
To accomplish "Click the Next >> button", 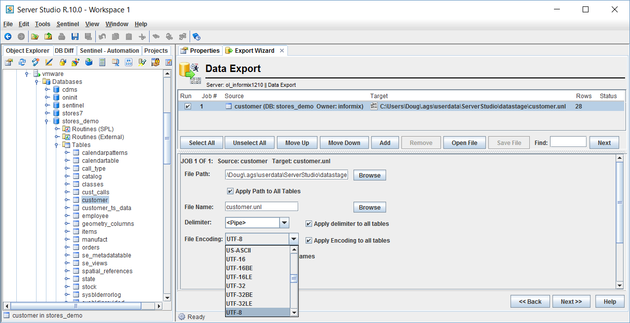I will coord(571,302).
